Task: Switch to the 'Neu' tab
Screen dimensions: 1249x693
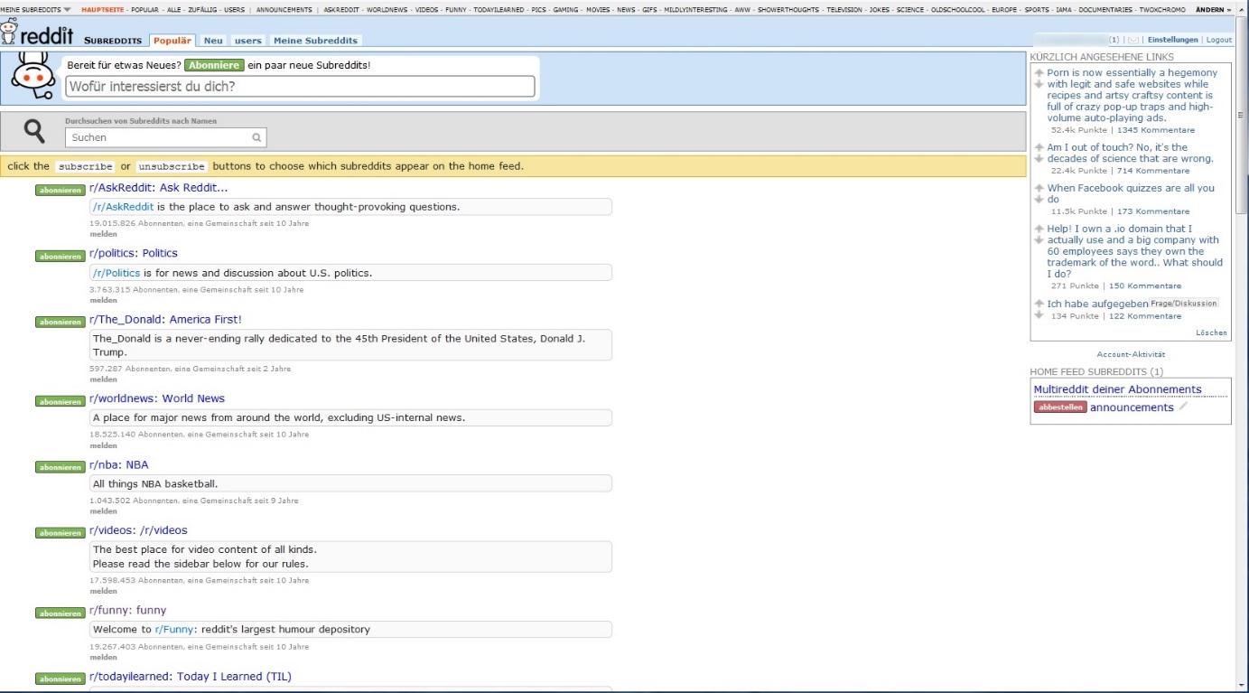Action: [x=213, y=41]
